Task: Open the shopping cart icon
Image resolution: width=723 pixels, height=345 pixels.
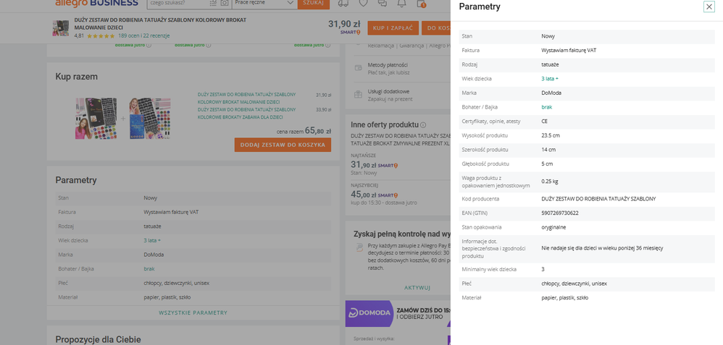Action: 421,4
